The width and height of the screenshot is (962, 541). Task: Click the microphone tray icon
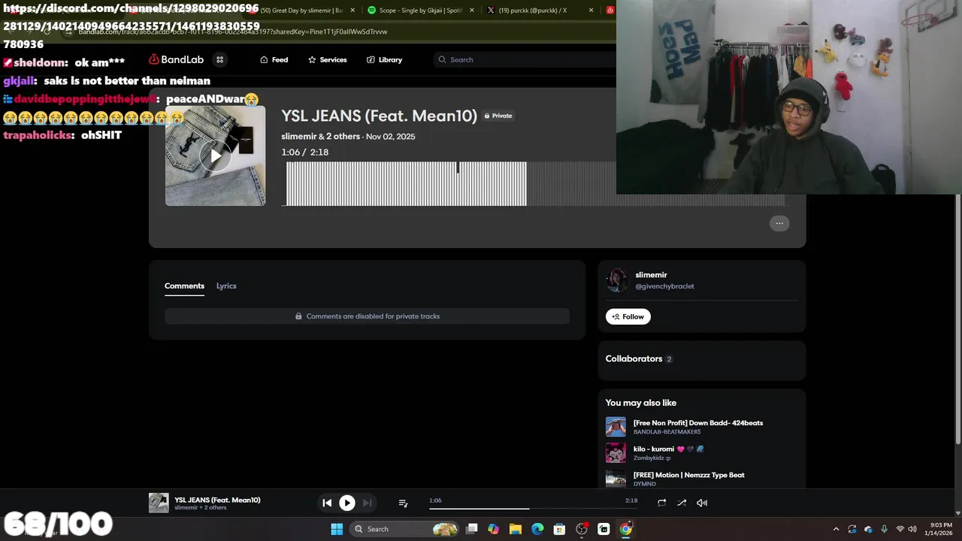[x=884, y=529]
